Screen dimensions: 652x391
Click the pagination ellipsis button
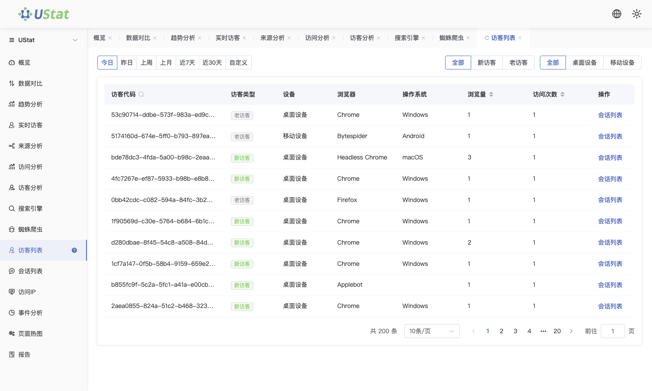[543, 331]
